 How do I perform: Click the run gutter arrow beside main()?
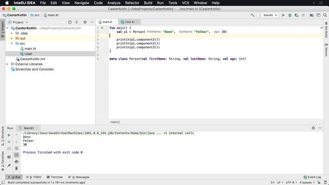(x=102, y=28)
